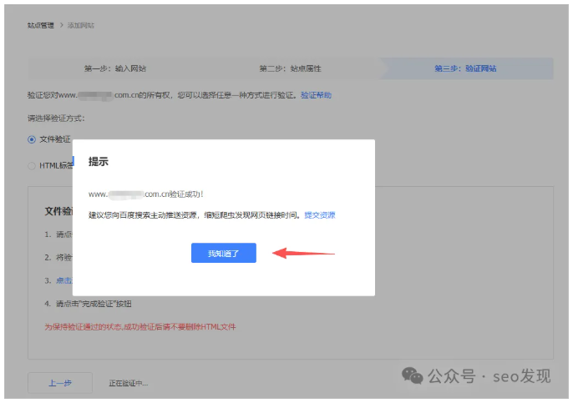Click the red warning about HTML文件
573x403 pixels.
coord(140,327)
